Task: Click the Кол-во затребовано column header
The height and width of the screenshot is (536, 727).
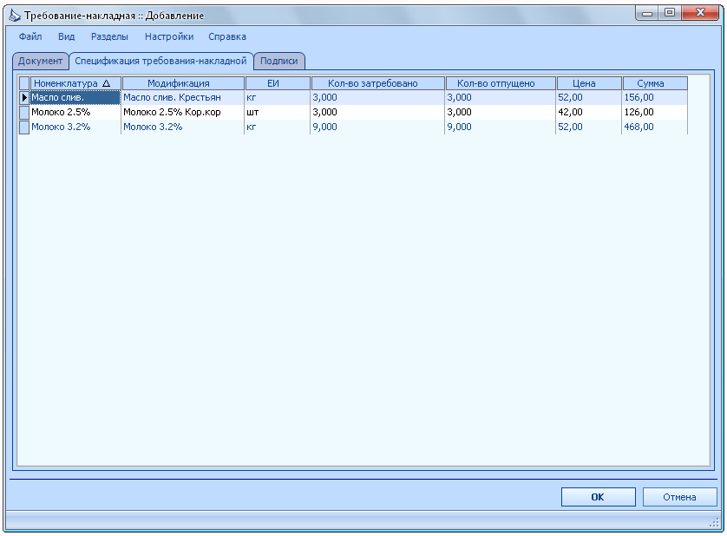Action: [x=378, y=83]
